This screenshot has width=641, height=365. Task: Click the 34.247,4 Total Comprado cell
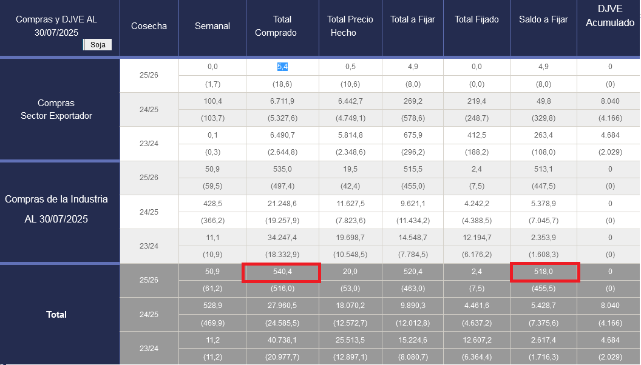click(x=282, y=238)
